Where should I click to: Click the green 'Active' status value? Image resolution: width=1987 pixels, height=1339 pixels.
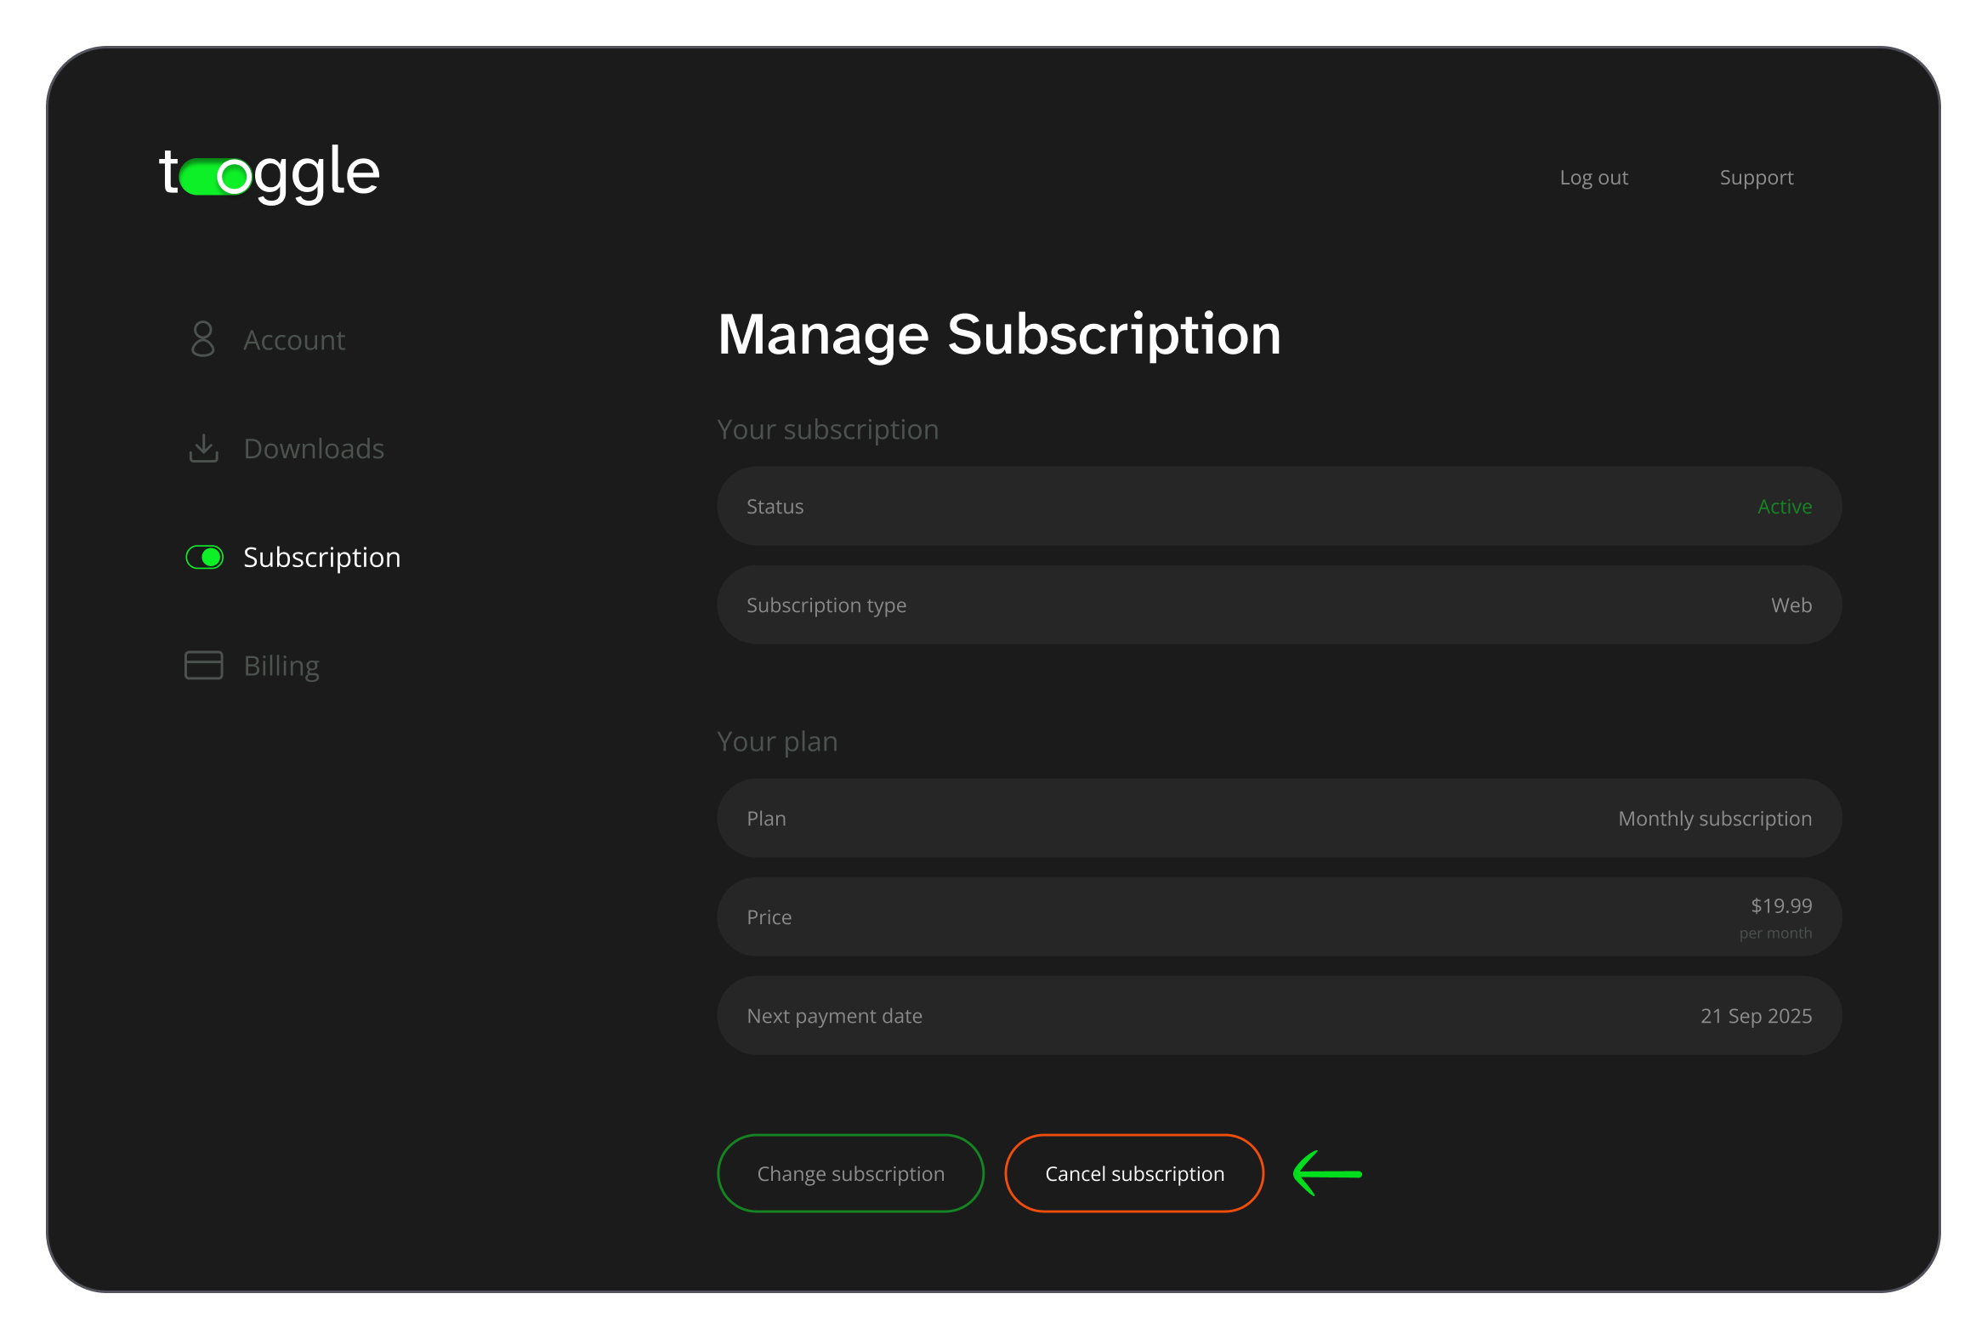pos(1785,507)
